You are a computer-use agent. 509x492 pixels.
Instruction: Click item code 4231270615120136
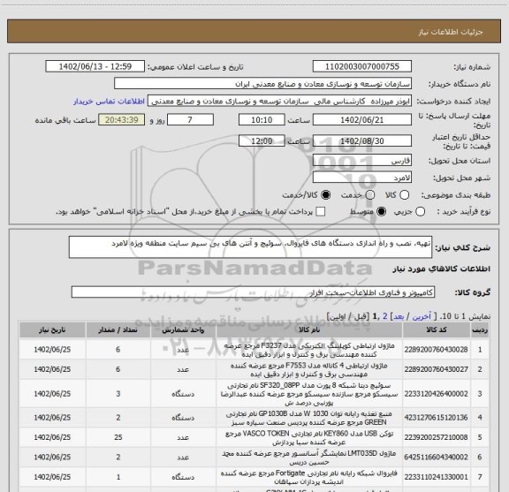click(436, 417)
